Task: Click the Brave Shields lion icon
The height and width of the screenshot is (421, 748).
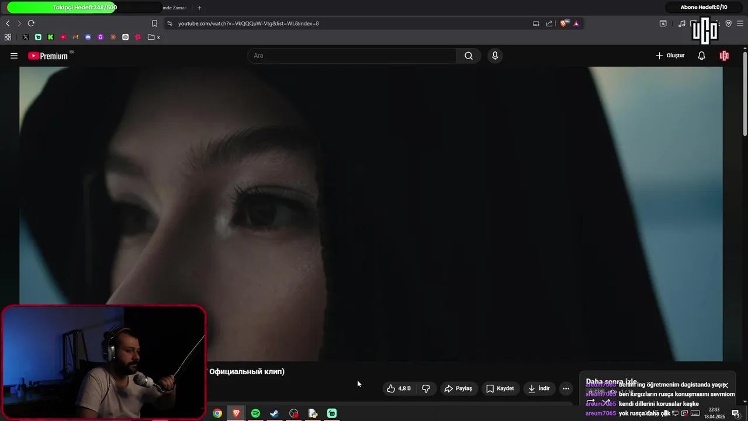Action: click(x=563, y=23)
